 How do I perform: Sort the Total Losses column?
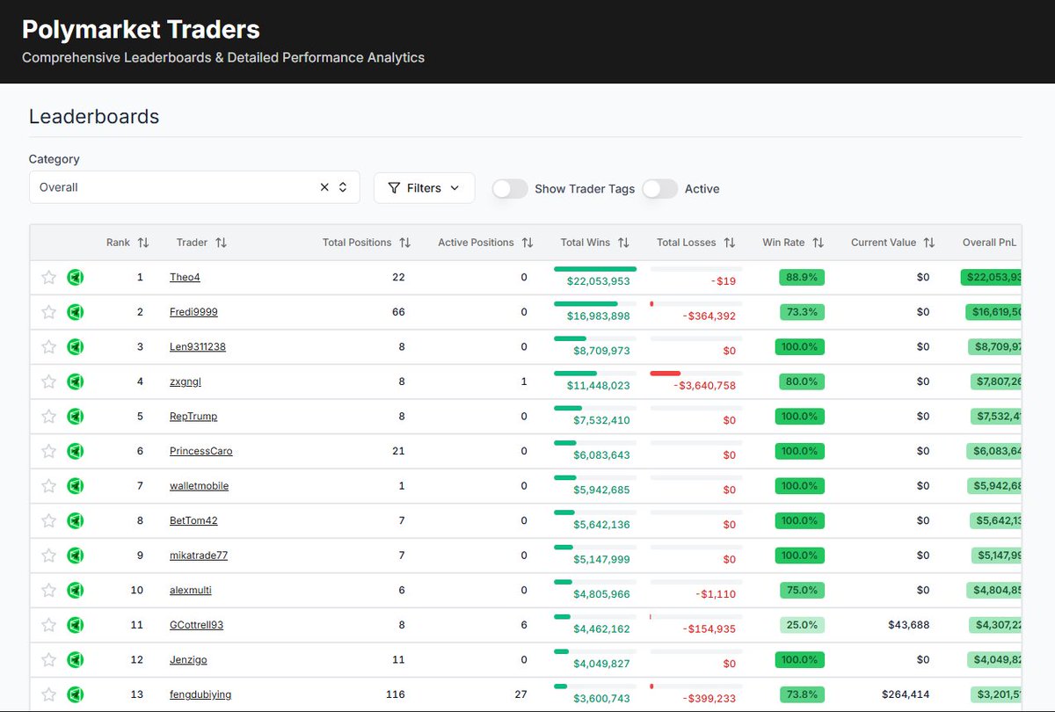click(x=731, y=243)
